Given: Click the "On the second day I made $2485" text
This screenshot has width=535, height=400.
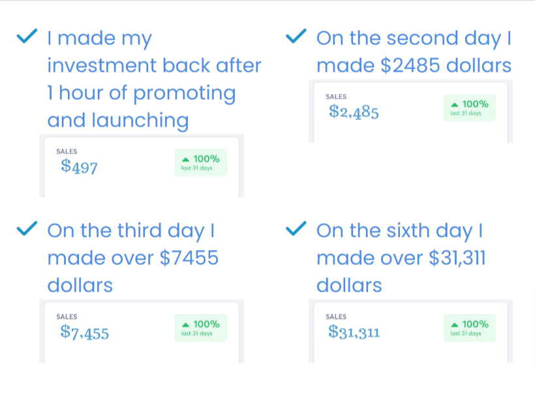Looking at the screenshot, I should point(413,52).
